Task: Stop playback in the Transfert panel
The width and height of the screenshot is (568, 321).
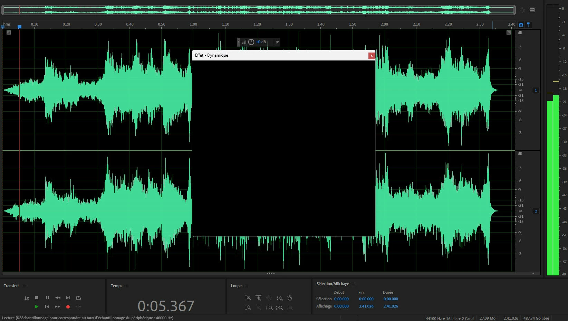Action: coord(37,298)
